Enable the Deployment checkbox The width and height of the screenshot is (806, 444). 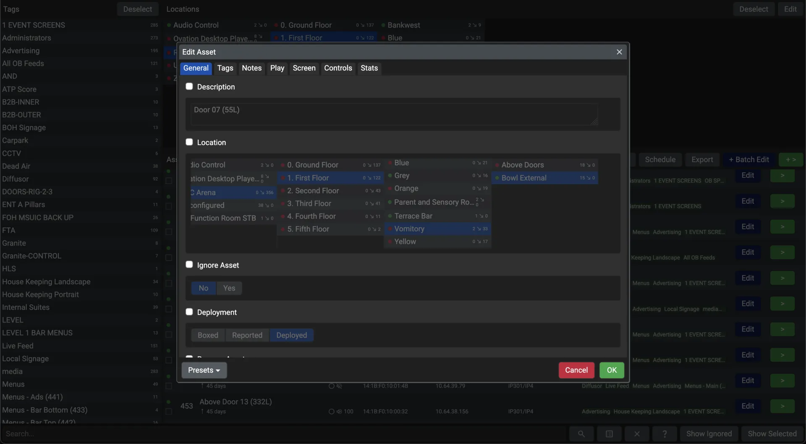tap(189, 312)
